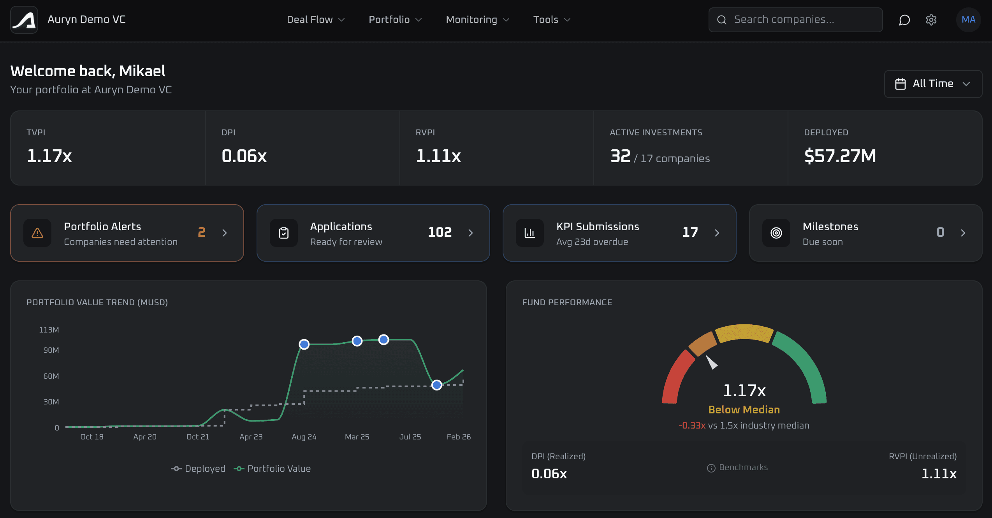Click the Search companies input field
The image size is (992, 518).
click(795, 20)
